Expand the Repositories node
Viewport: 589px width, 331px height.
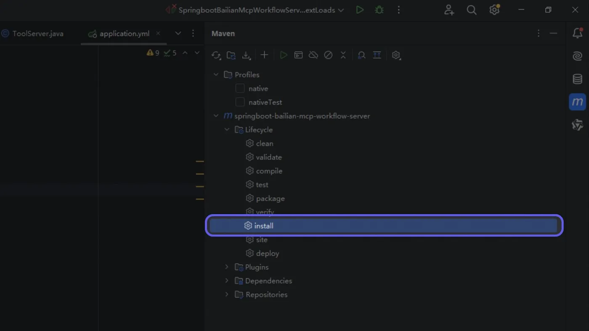227,294
